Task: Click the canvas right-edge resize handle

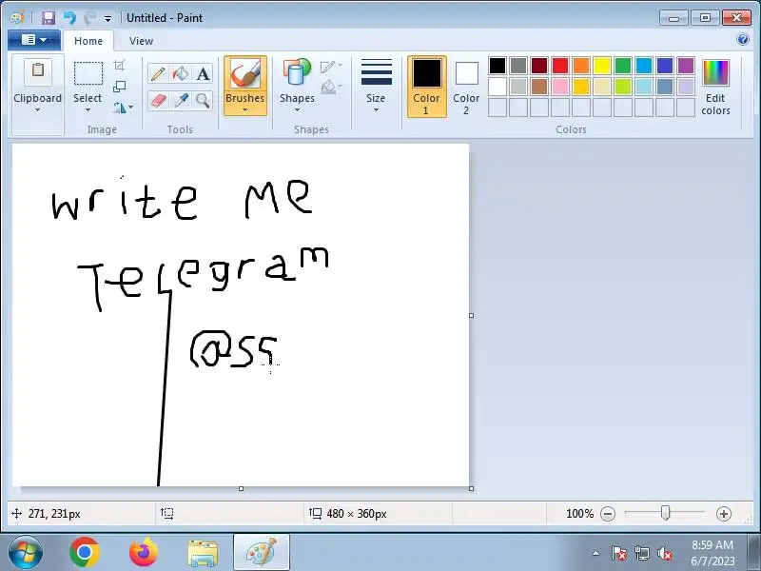Action: pyautogui.click(x=471, y=316)
